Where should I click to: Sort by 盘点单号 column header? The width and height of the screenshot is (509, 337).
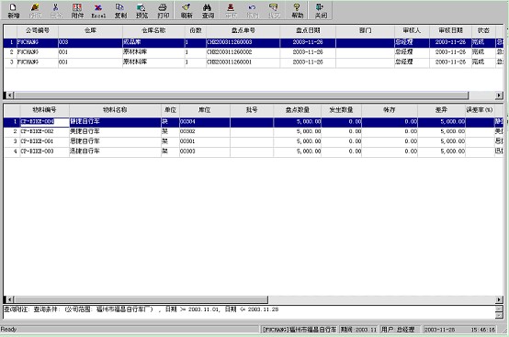click(x=243, y=31)
